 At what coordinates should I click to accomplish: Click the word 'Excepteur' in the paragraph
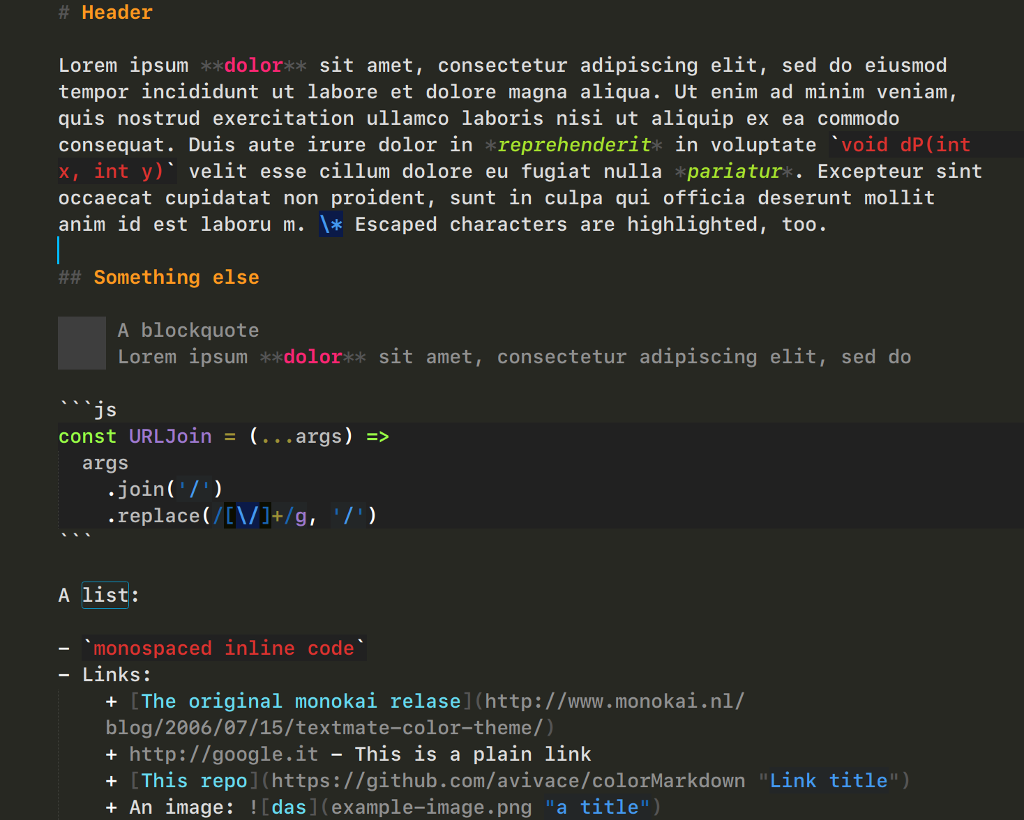pos(871,172)
